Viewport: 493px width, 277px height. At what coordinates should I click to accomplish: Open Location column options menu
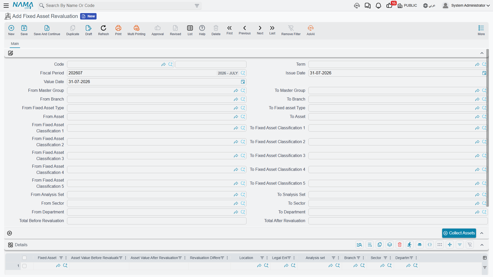tap(267, 258)
